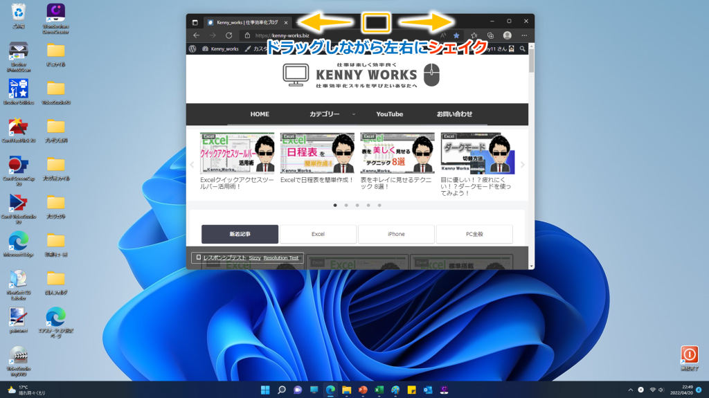Image resolution: width=709 pixels, height=398 pixels.
Task: Select the second carousel pagination dot
Action: pyautogui.click(x=346, y=206)
